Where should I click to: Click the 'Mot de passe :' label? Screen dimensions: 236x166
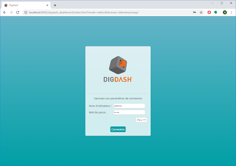point(98,112)
